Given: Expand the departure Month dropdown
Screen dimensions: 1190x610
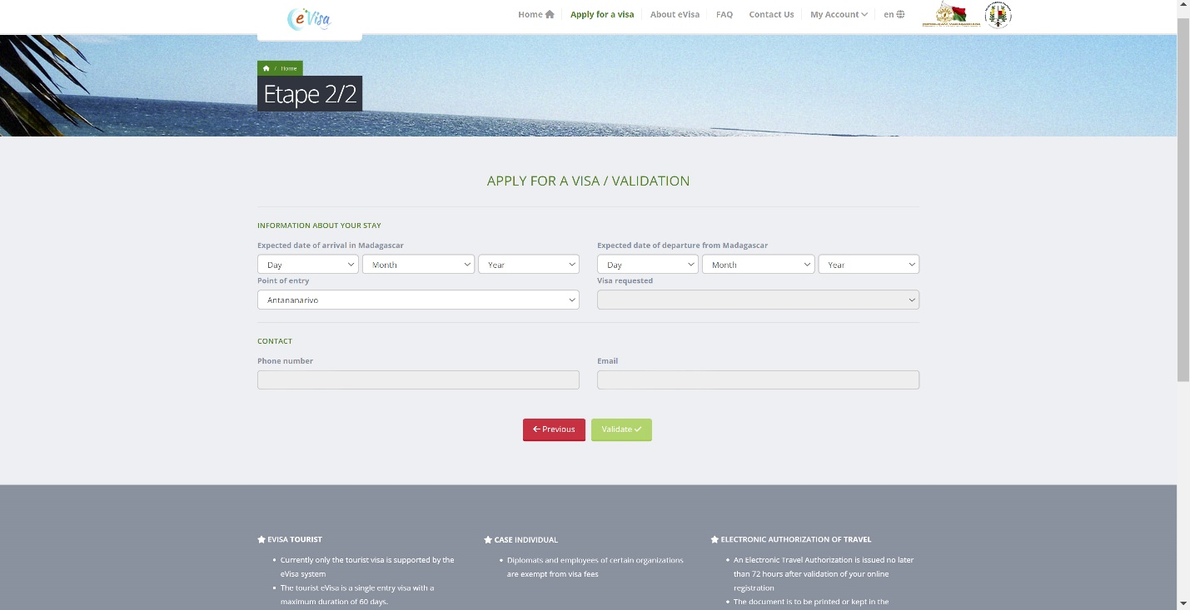Looking at the screenshot, I should pos(758,265).
